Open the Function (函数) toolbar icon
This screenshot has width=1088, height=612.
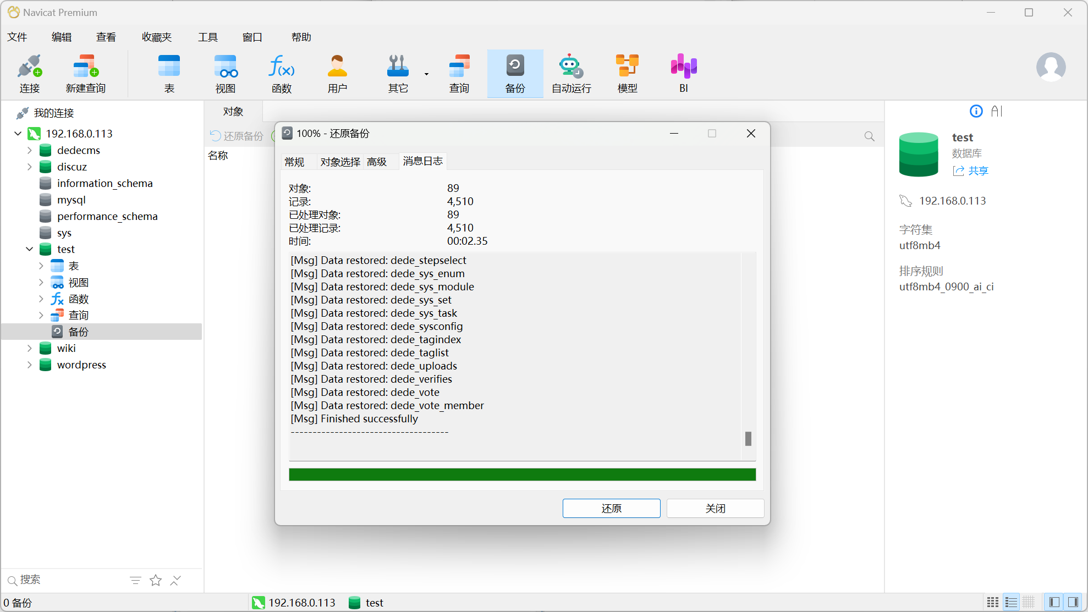coord(282,74)
